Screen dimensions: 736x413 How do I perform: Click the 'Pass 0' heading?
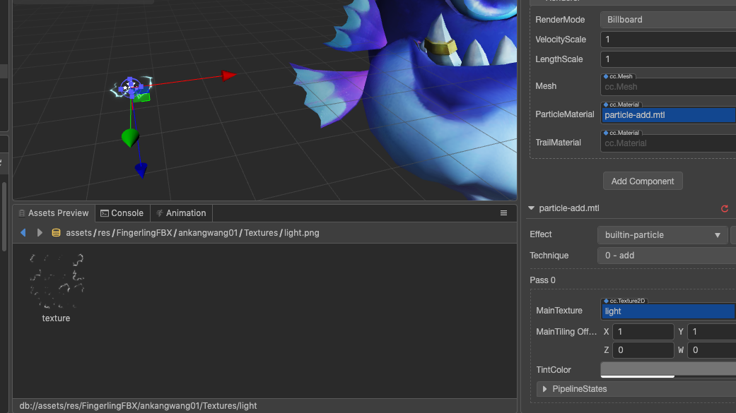tap(542, 280)
